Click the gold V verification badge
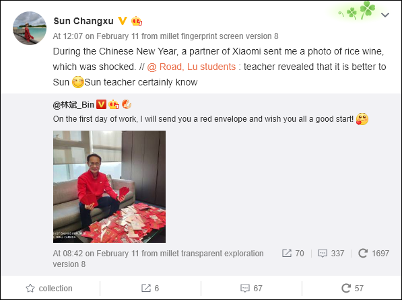 click(x=123, y=21)
